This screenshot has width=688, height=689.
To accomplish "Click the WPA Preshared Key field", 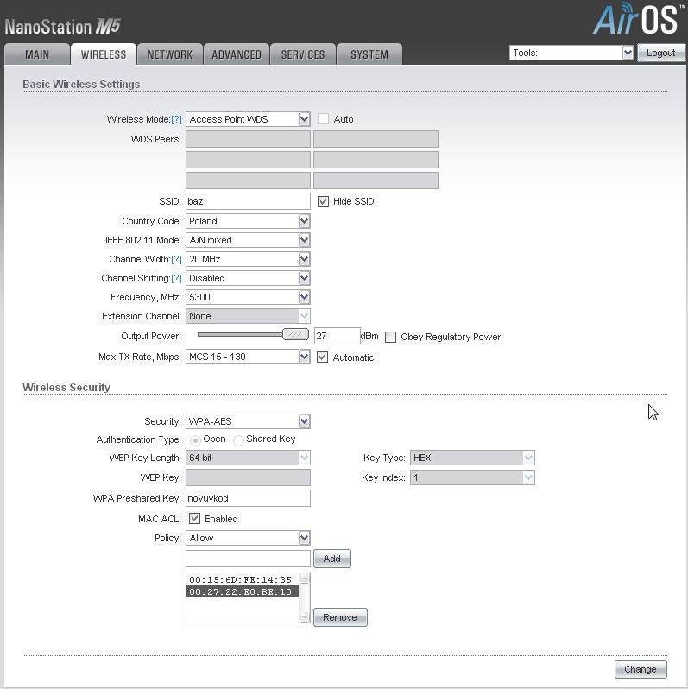I will (x=248, y=498).
